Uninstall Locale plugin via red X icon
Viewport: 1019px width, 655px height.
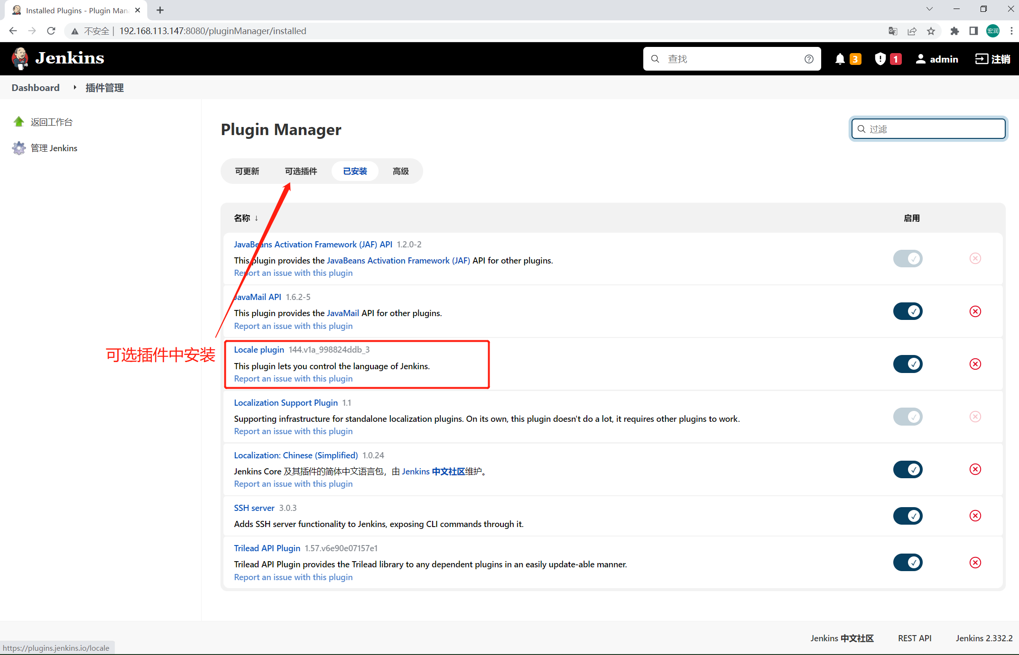click(975, 364)
